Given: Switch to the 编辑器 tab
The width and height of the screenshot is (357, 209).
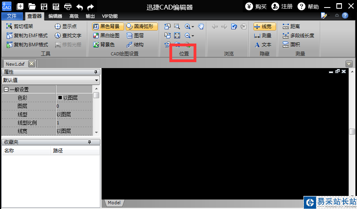Looking at the screenshot, I should coord(55,16).
